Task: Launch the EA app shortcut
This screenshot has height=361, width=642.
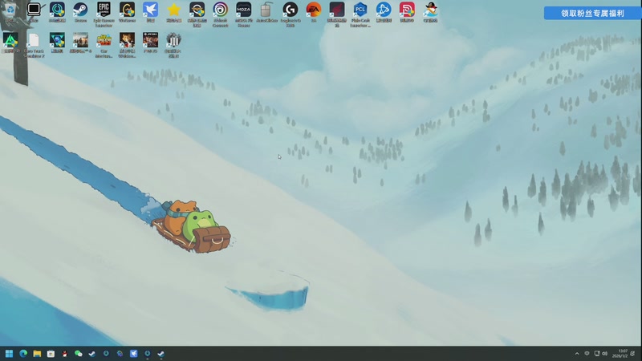Action: pyautogui.click(x=314, y=11)
